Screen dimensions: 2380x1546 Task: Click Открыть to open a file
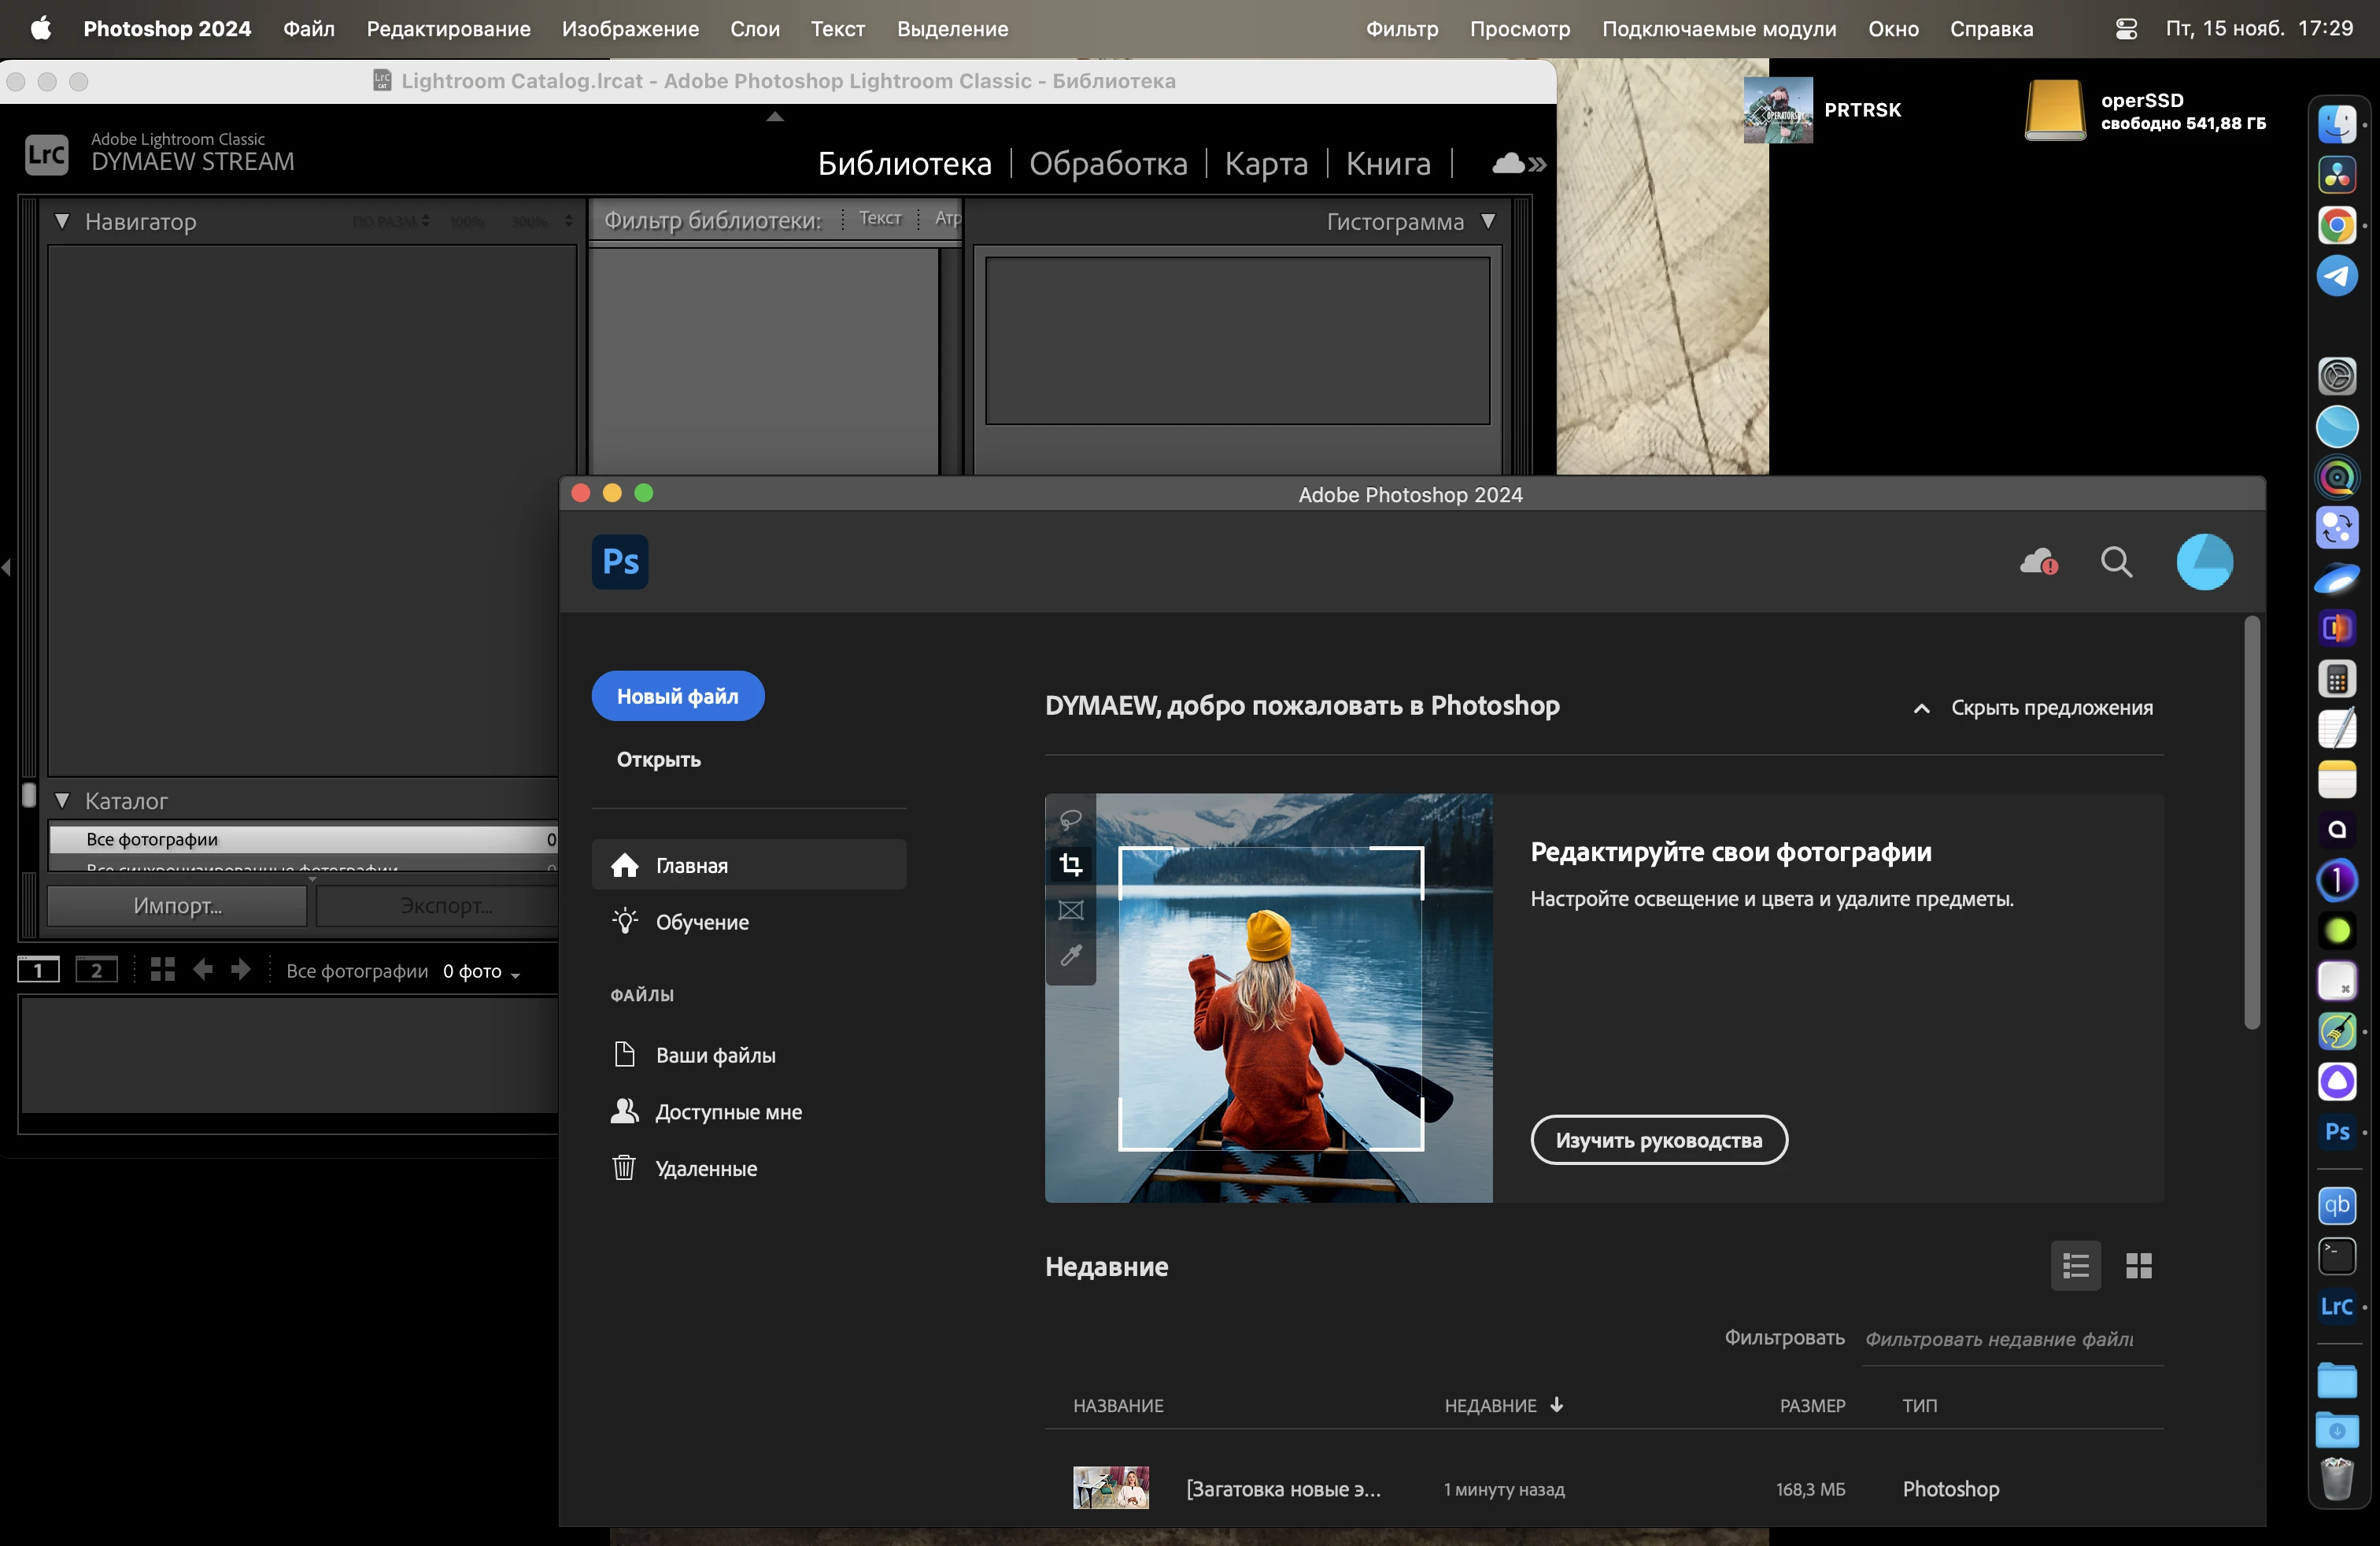[x=658, y=759]
